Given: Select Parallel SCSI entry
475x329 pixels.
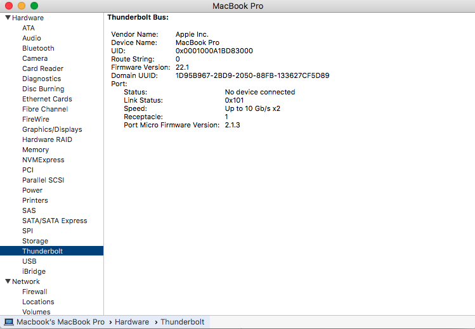Looking at the screenshot, I should (x=43, y=180).
